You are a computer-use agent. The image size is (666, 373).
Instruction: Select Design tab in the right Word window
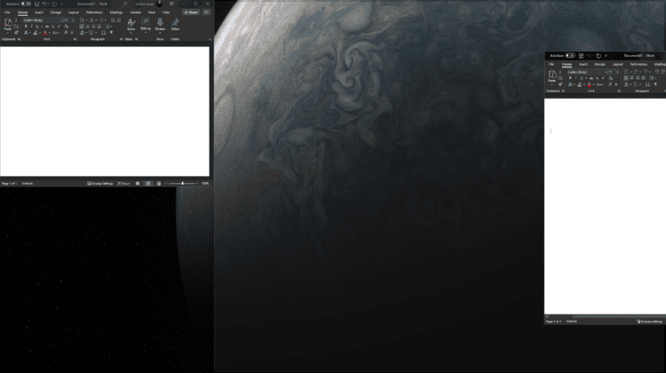[x=600, y=65]
